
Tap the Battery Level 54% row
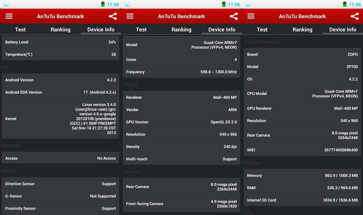(60, 42)
